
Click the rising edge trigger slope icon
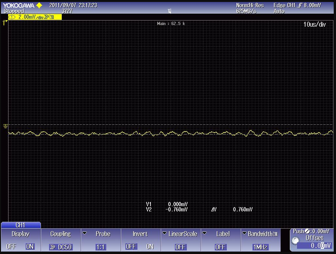(x=300, y=6)
